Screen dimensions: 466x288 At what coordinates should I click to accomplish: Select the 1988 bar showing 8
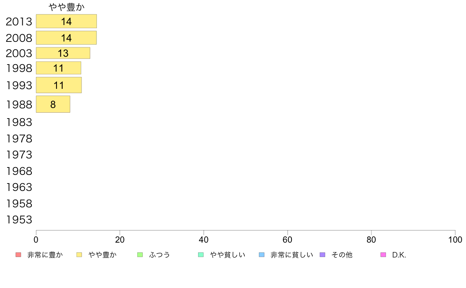(x=53, y=104)
